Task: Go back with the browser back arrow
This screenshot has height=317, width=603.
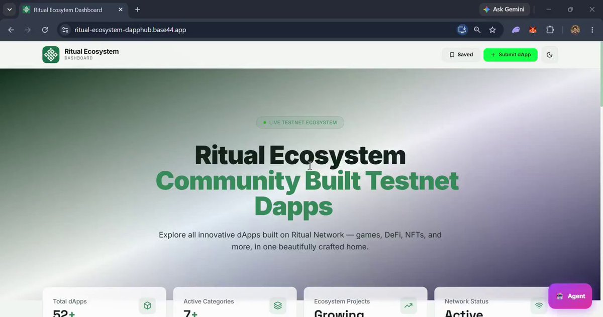Action: click(11, 30)
